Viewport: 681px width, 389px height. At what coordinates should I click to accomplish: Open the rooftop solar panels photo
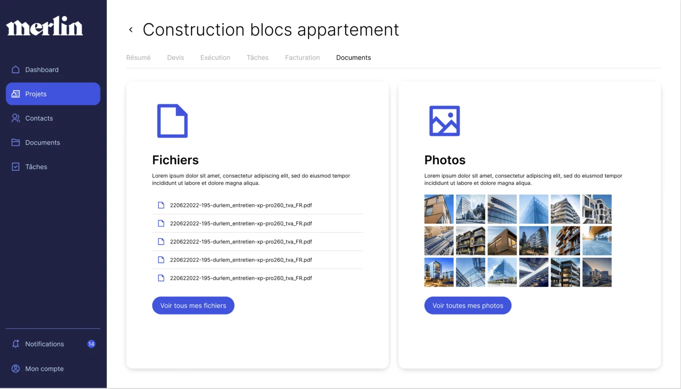coord(439,241)
